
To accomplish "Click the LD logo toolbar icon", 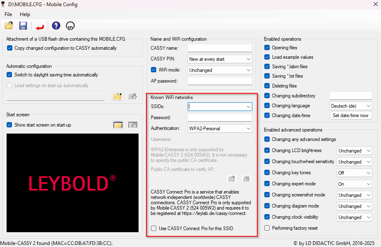I will pyautogui.click(x=71, y=26).
